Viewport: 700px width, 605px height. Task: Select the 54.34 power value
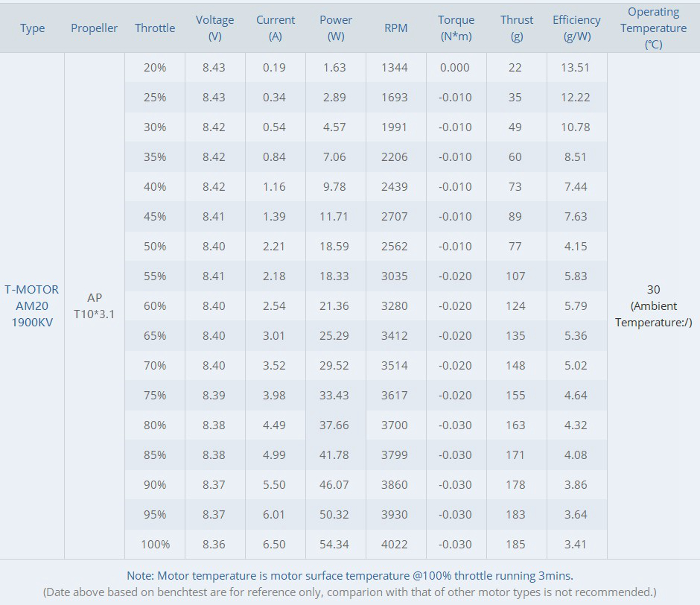(x=335, y=545)
